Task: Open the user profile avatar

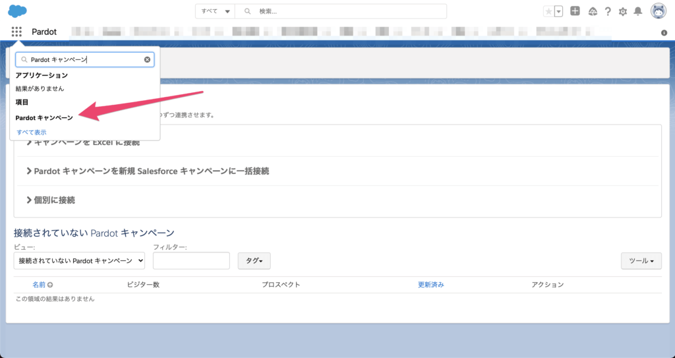Action: pyautogui.click(x=659, y=11)
